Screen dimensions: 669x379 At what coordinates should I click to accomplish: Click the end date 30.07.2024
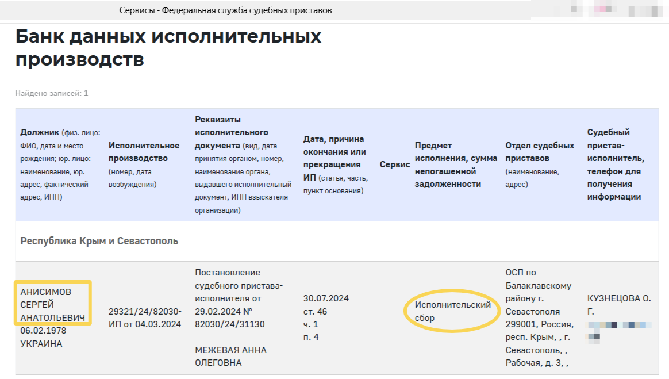[326, 298]
